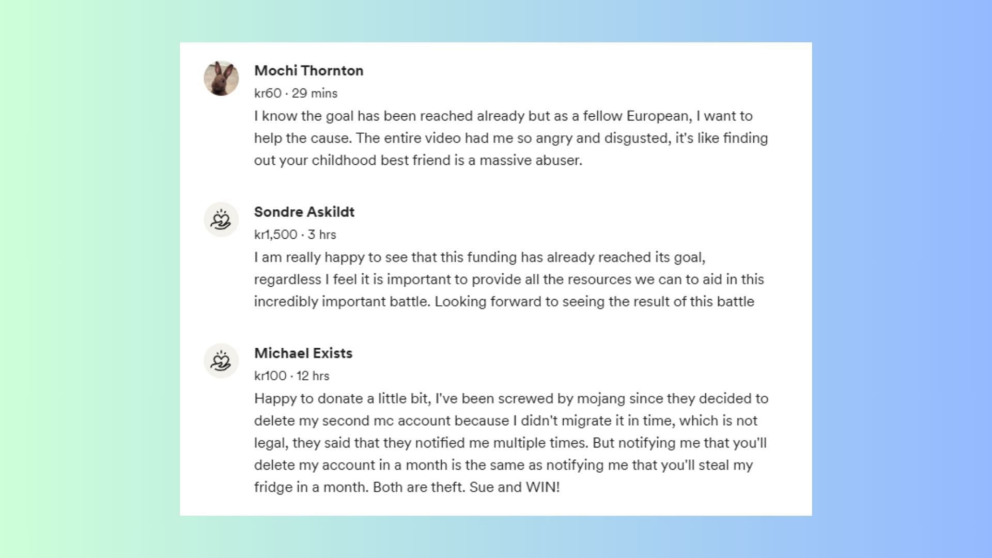The width and height of the screenshot is (992, 558).
Task: Select the kr1,500 donation amount
Action: coord(275,235)
